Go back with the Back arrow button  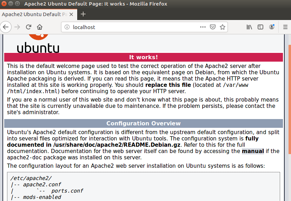coord(6,27)
